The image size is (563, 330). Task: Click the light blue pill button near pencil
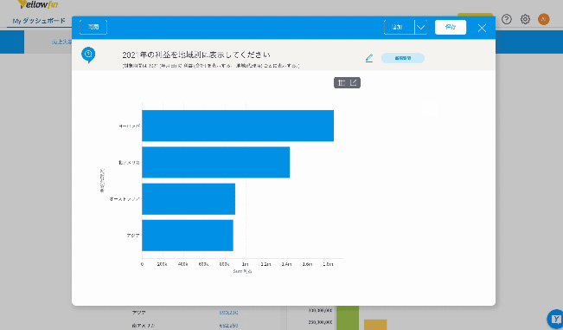tap(403, 58)
